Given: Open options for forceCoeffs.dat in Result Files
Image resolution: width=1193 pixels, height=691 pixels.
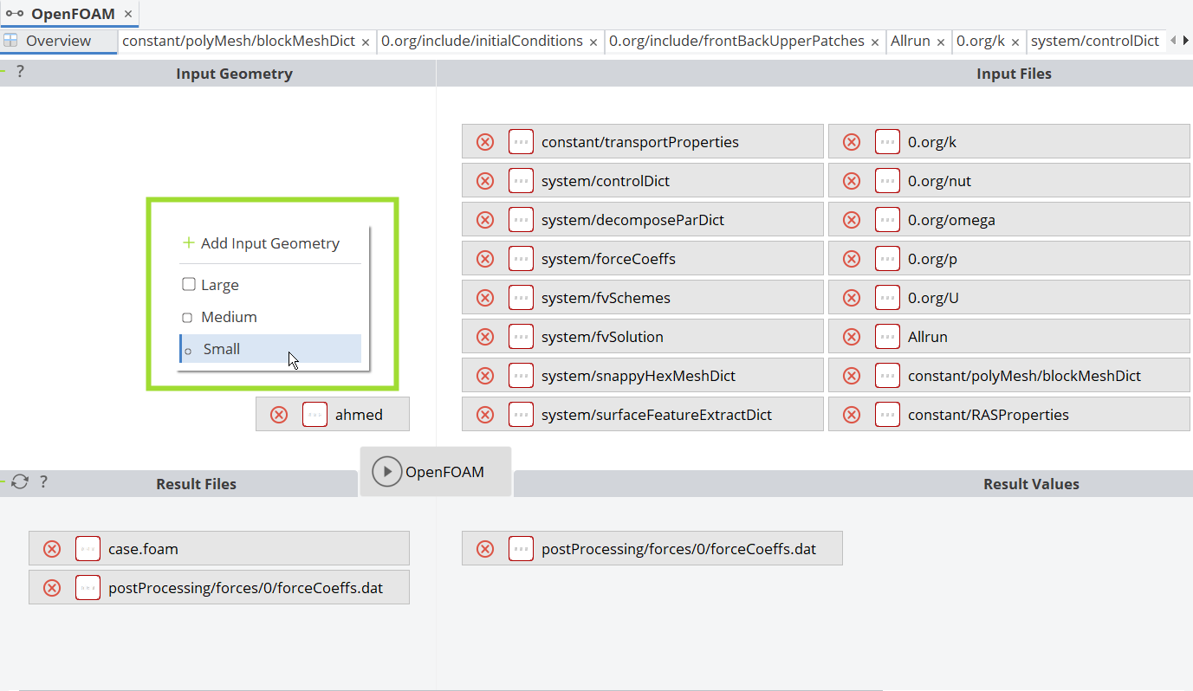Looking at the screenshot, I should coord(88,588).
